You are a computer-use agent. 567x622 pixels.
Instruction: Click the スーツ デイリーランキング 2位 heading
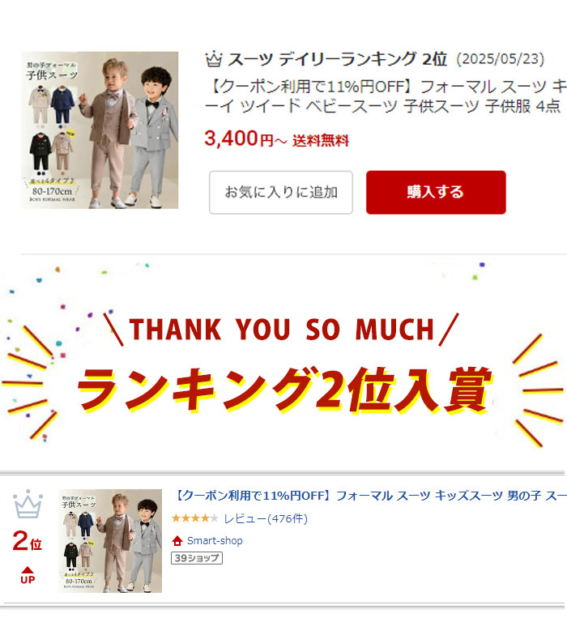pyautogui.click(x=337, y=59)
